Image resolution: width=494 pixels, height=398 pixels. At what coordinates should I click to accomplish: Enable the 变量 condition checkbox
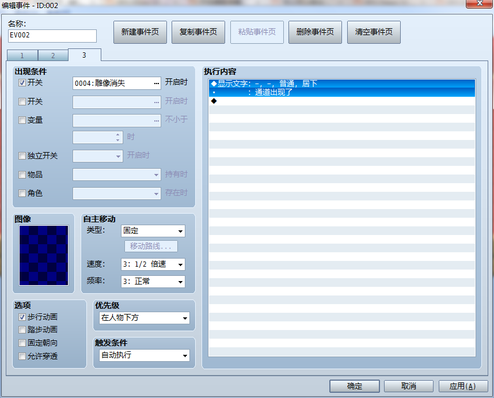pos(22,120)
